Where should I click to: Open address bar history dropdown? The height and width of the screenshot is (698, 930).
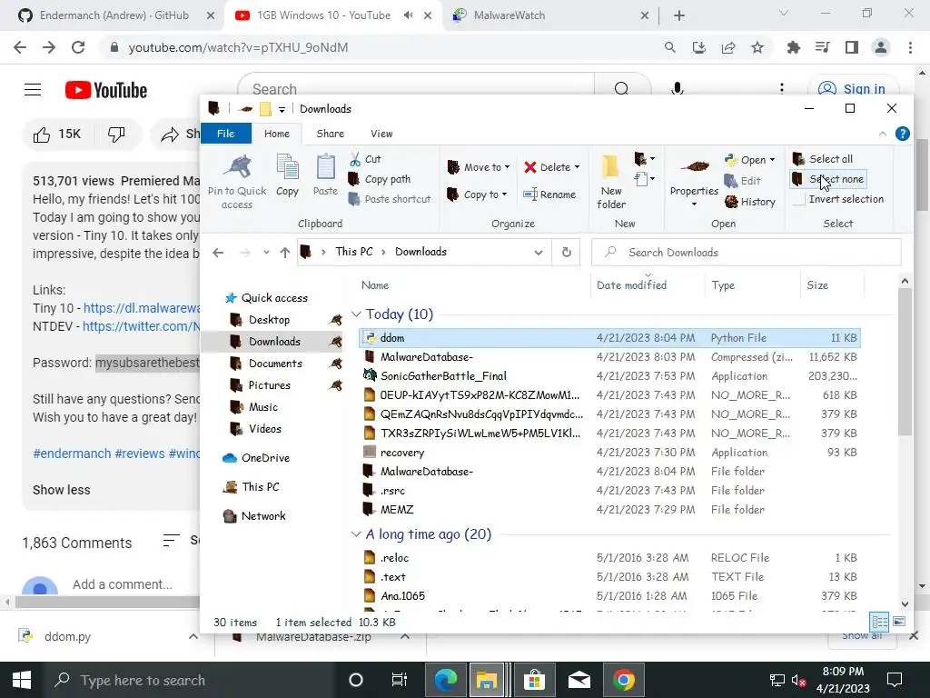click(538, 253)
